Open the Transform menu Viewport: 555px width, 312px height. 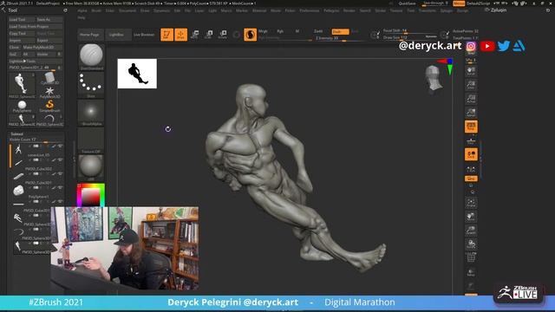coord(428,10)
